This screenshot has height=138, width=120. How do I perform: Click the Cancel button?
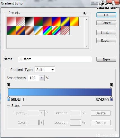106,23
